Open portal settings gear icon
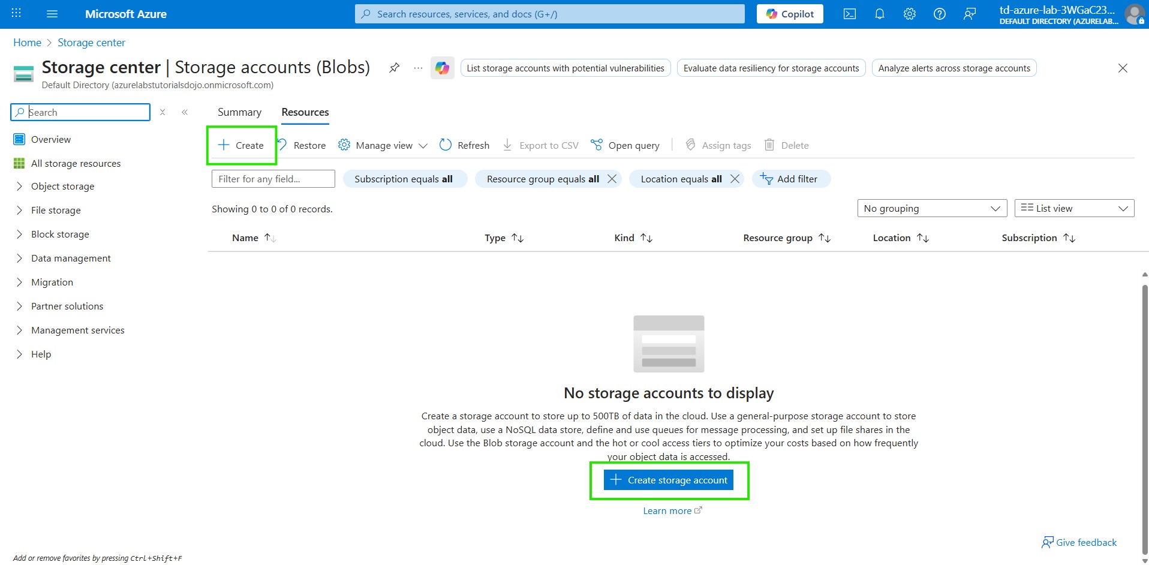Screen dimensions: 1149x565 (909, 14)
